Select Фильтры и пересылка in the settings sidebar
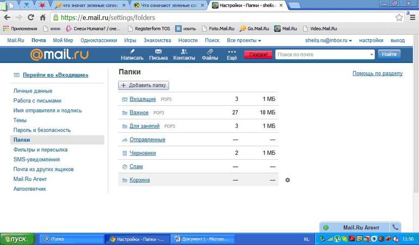 click(40, 149)
